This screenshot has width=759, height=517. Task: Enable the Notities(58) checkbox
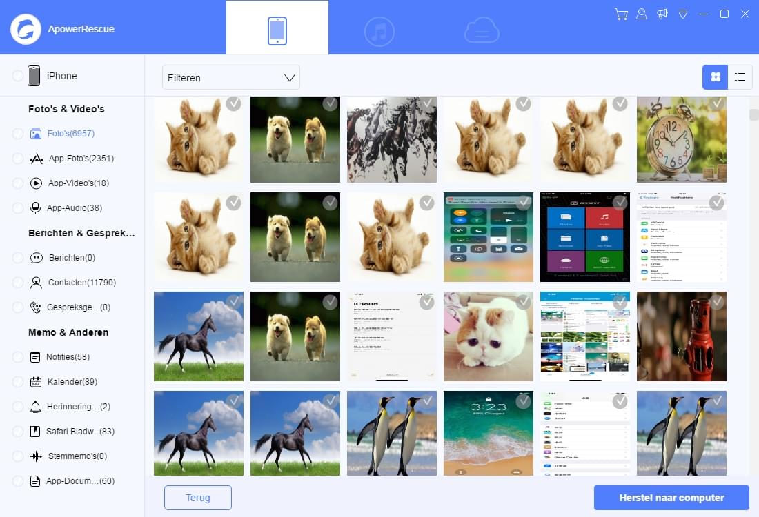click(18, 357)
